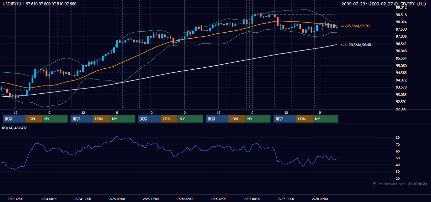Click the HistData.com data credit text
This screenshot has width=431, height=202.
[x=400, y=184]
